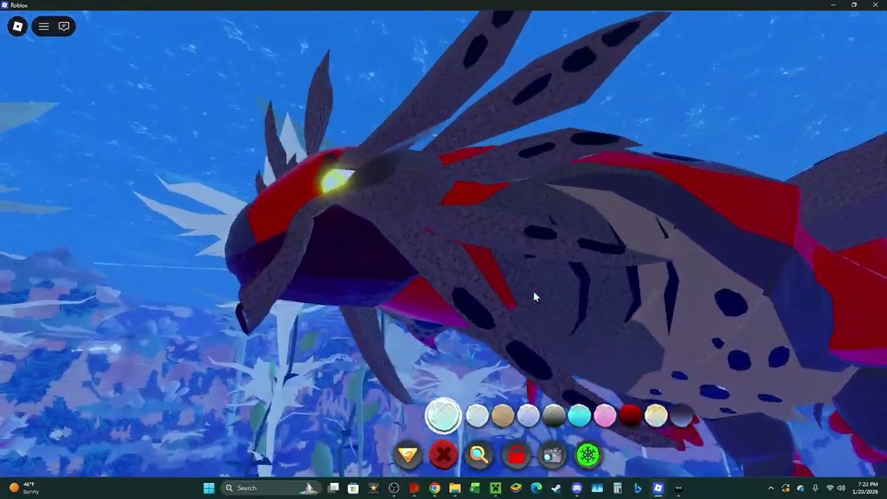Launch Google Chrome from the taskbar
Image resolution: width=887 pixels, height=499 pixels.
coord(434,488)
